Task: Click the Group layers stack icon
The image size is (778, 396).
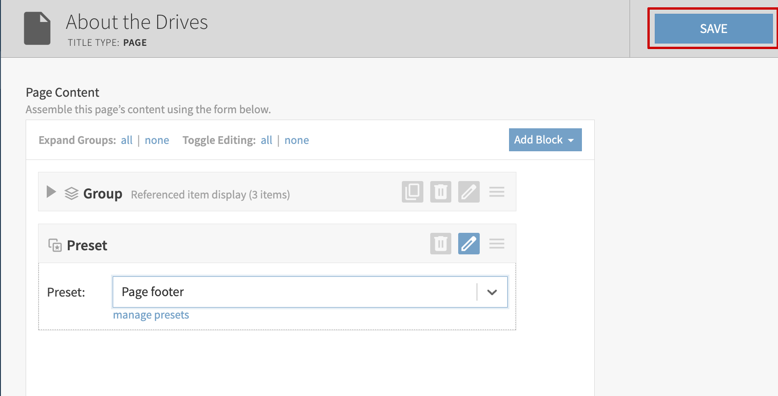Action: 71,193
